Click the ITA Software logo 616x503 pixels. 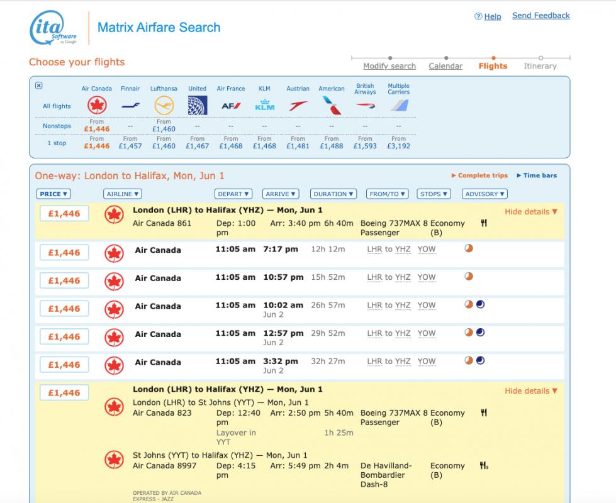click(x=53, y=28)
